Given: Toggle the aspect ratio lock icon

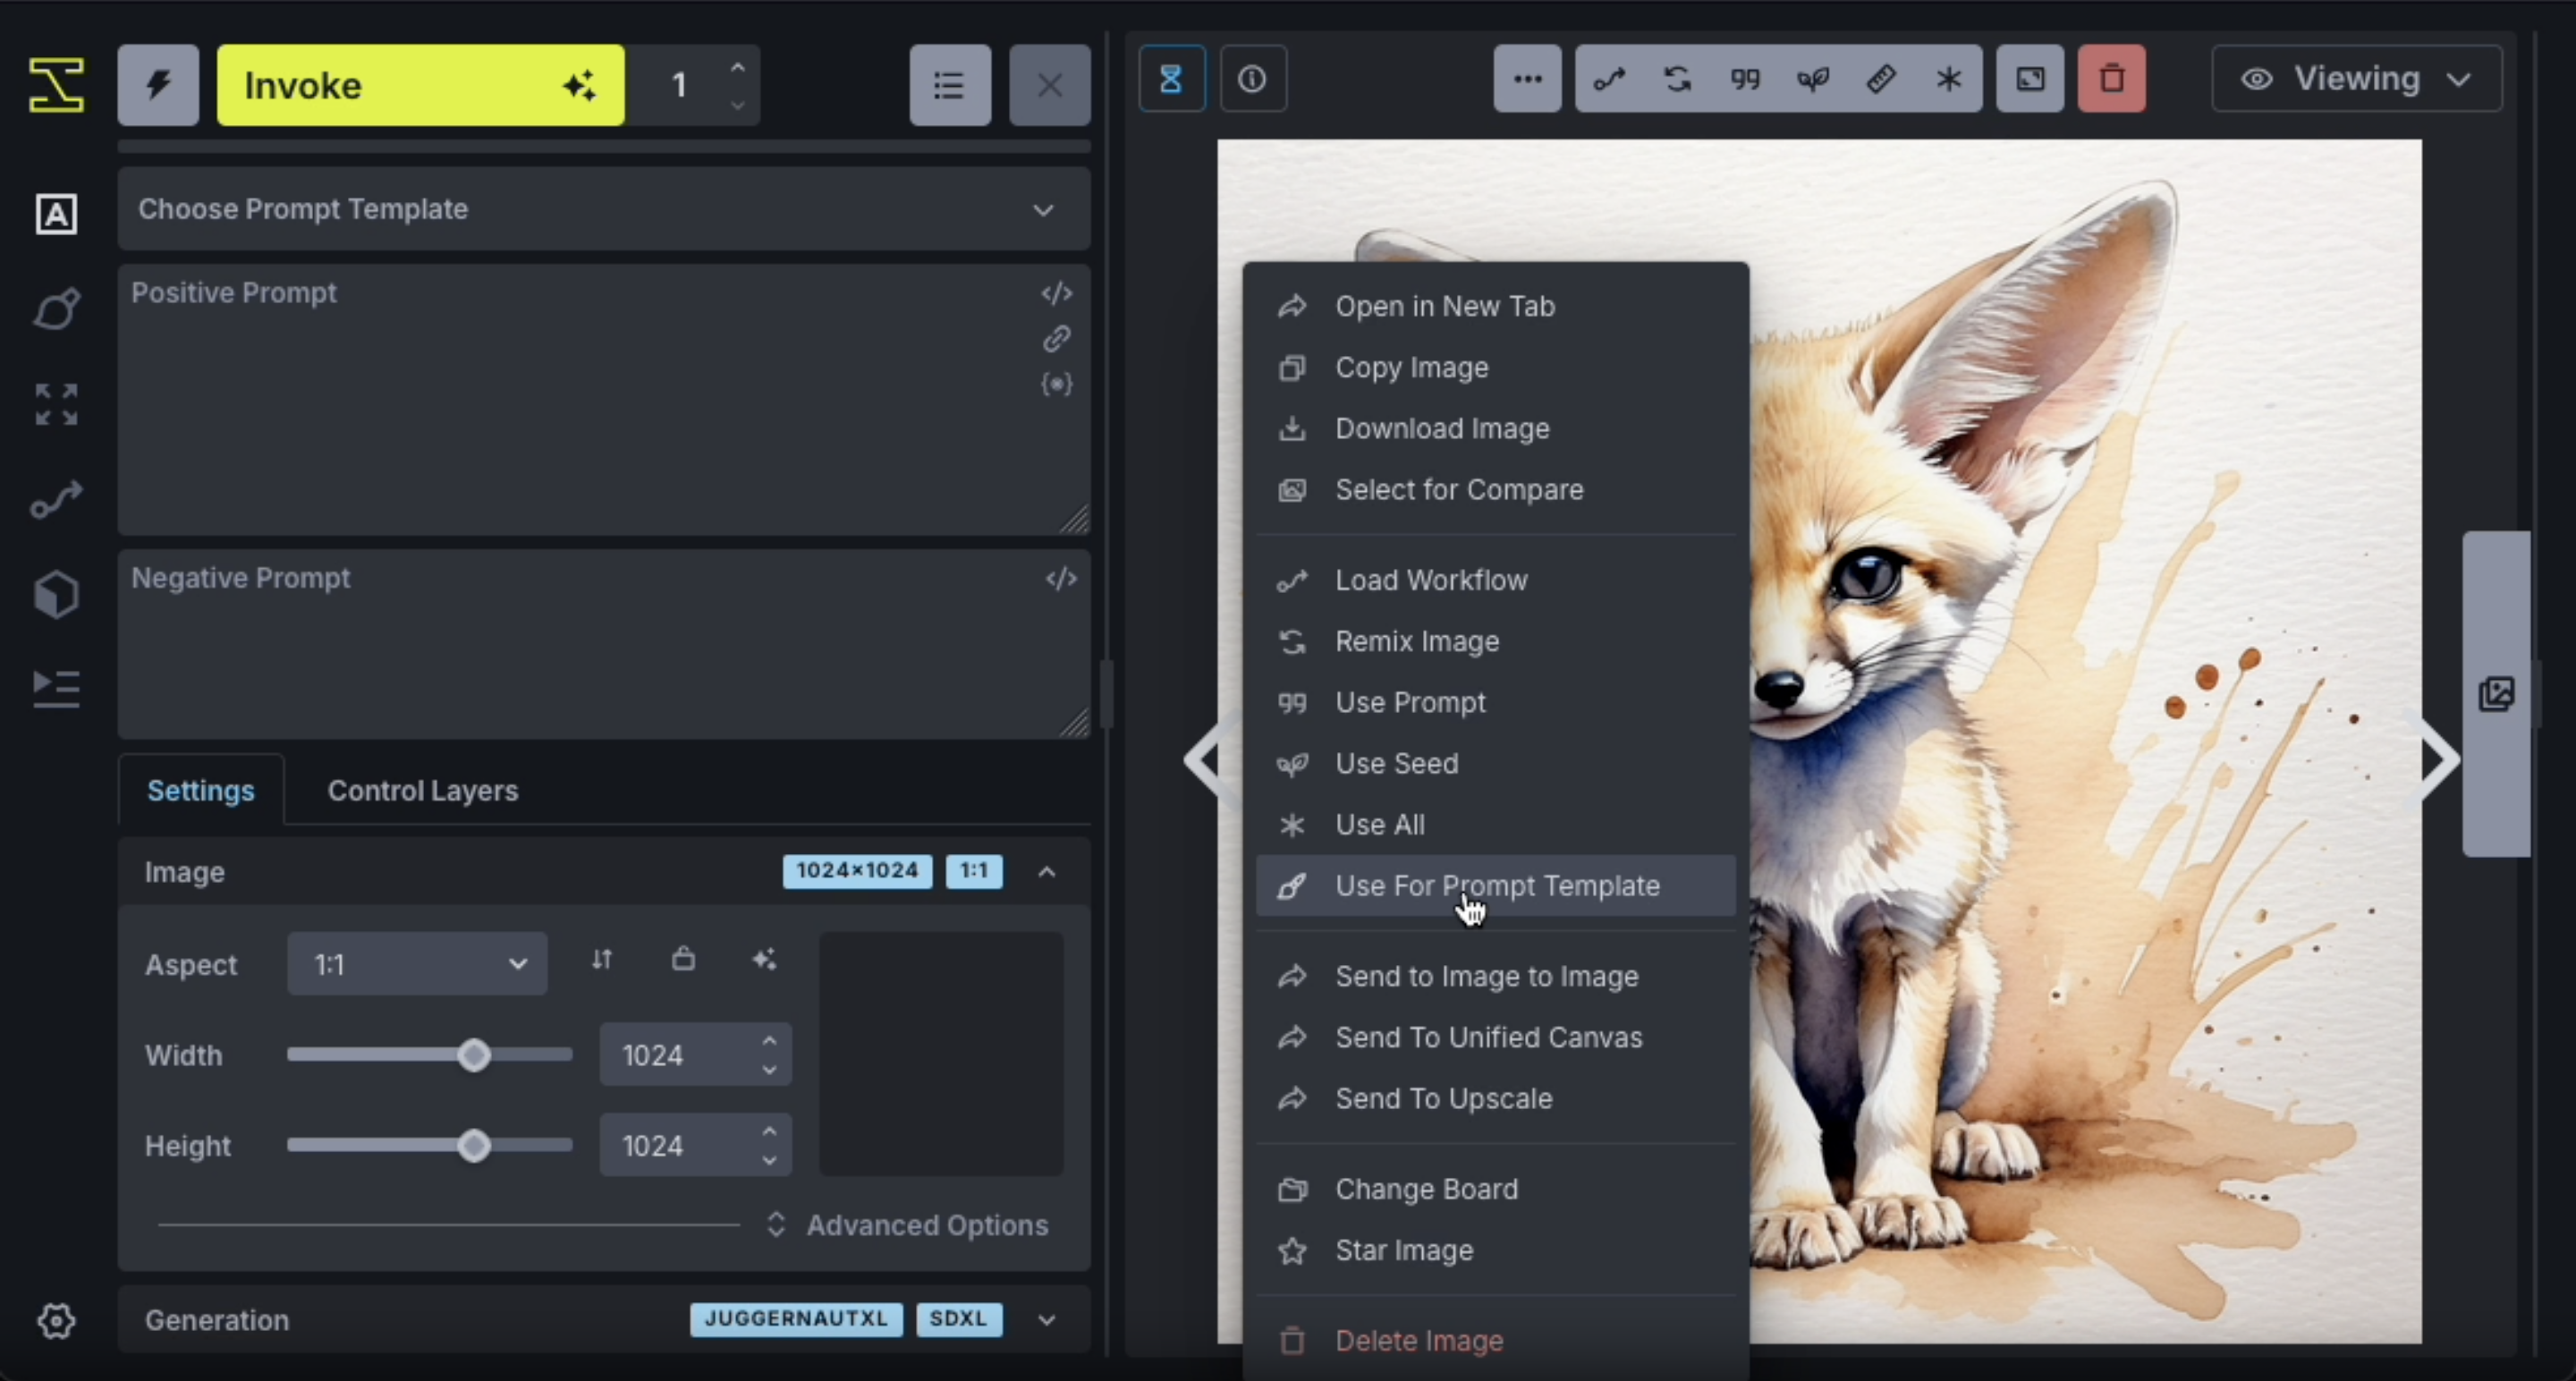Looking at the screenshot, I should click(683, 960).
